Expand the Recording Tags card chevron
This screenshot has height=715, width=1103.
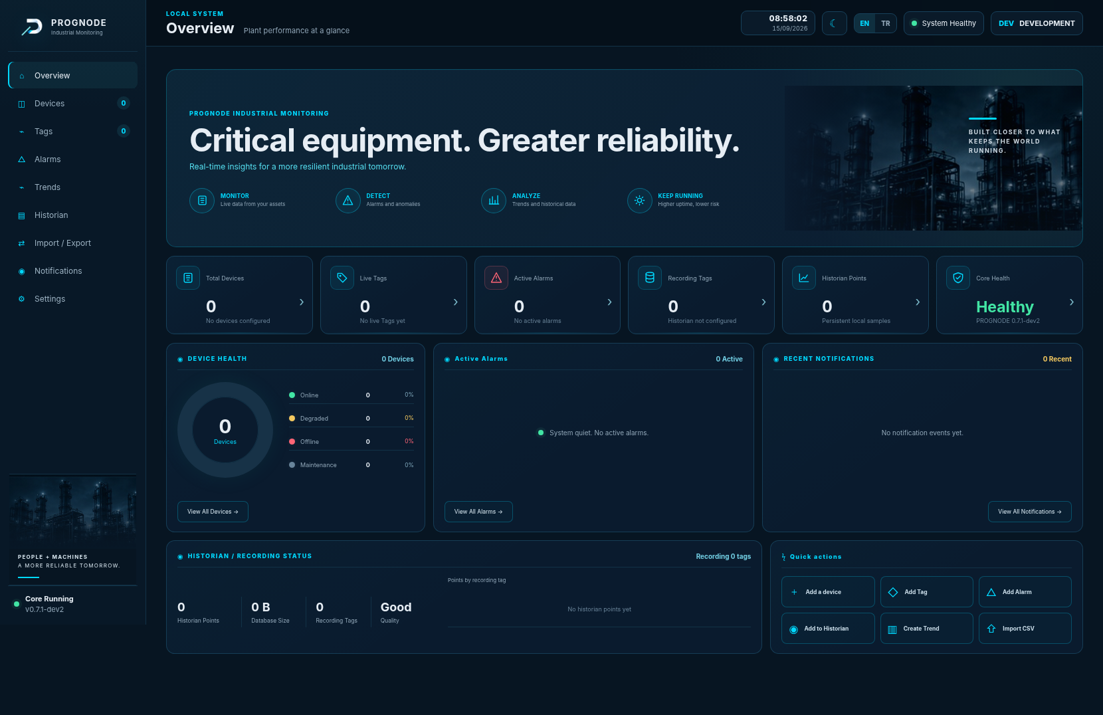pos(763,302)
